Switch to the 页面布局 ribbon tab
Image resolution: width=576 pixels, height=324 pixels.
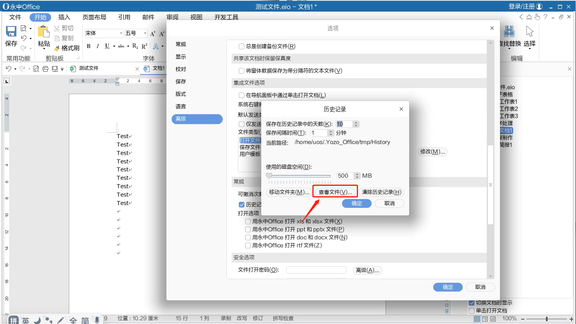(x=94, y=17)
